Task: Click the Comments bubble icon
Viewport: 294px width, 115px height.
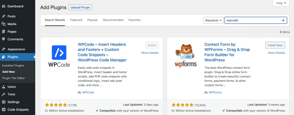Action: pos(3,39)
